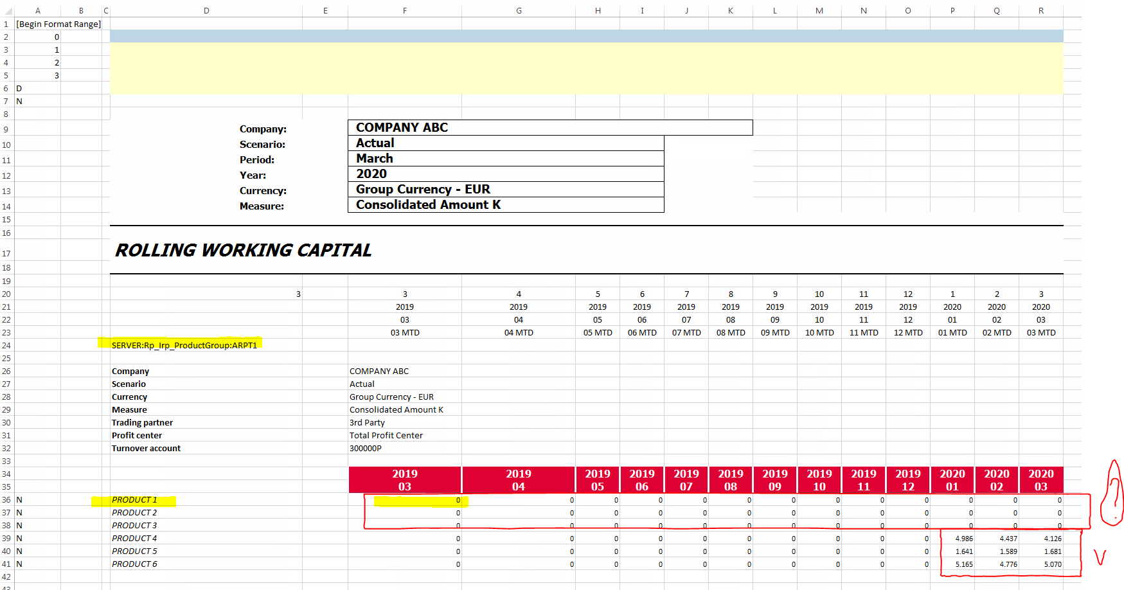Click the 4.986 value cell

pyautogui.click(x=964, y=539)
